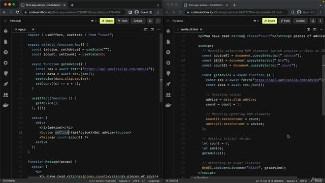Open new tab in right browser window
Image resolution: width=325 pixels, height=183 pixels.
pyautogui.click(x=235, y=5)
